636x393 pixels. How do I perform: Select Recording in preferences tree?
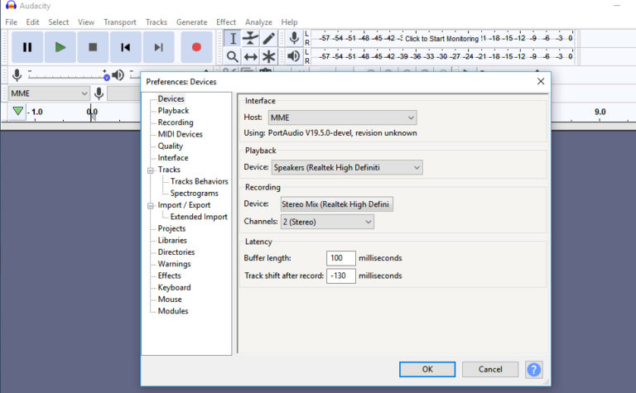(176, 122)
